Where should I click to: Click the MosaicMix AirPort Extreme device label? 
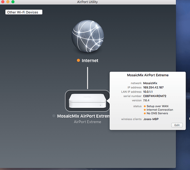(x=83, y=116)
